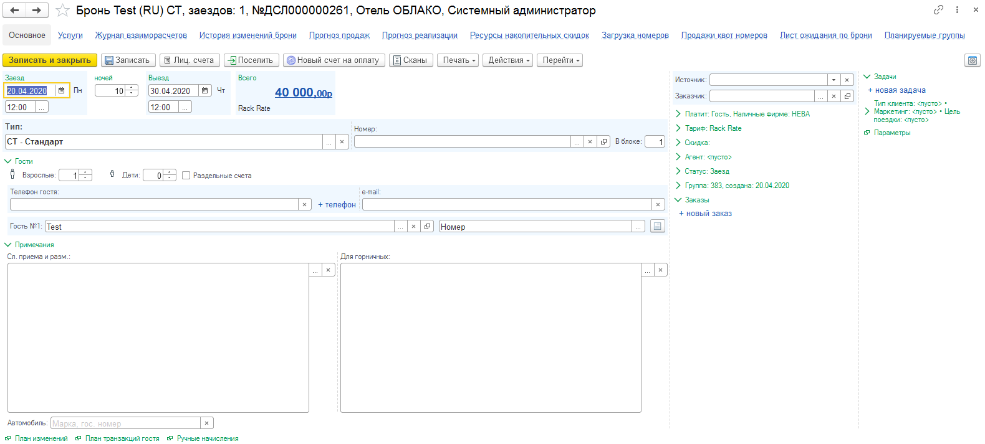Screen dimensions: 985x444
Task: Focus the В блоке number field
Action: click(655, 142)
